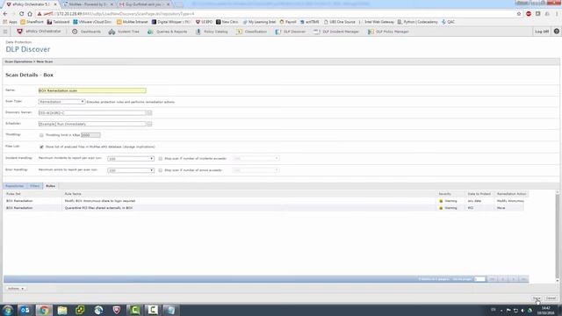
Task: Open the ePolicy Orchestrator main menu icon
Action: click(x=5, y=32)
